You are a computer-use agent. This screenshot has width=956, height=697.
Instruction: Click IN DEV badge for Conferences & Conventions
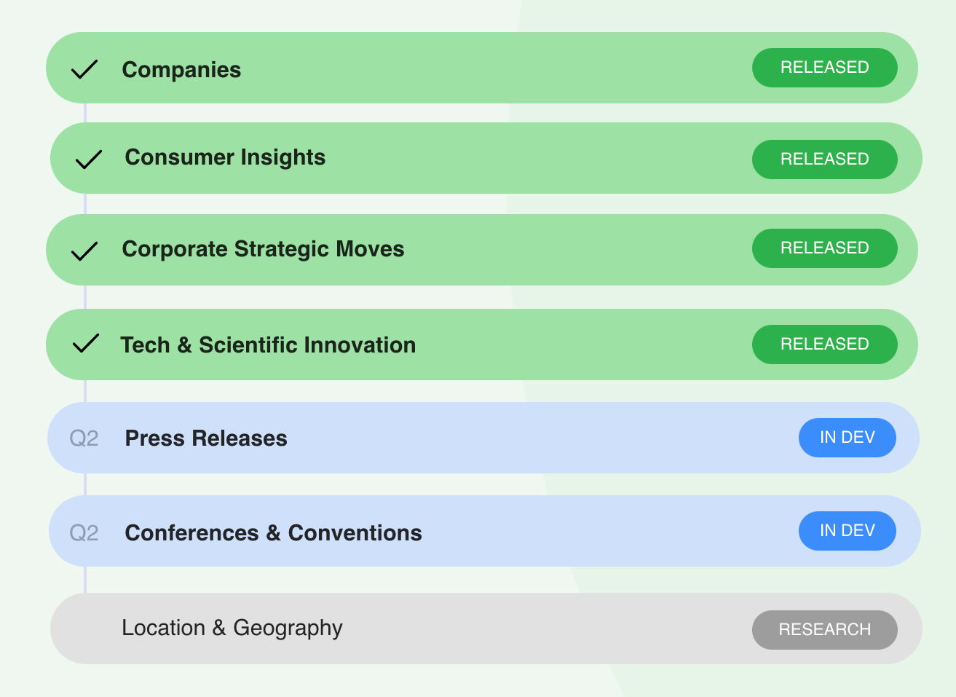pos(848,531)
